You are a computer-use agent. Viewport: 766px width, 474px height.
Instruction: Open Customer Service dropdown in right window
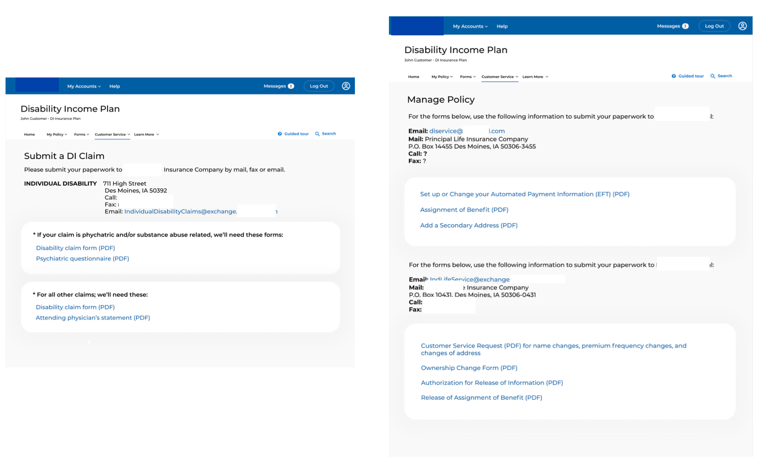pyautogui.click(x=499, y=77)
